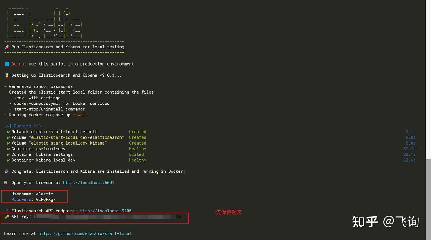The image size is (431, 240).
Task: Click the checkmark beside the elastic-start-local_default network
Action: point(8,132)
